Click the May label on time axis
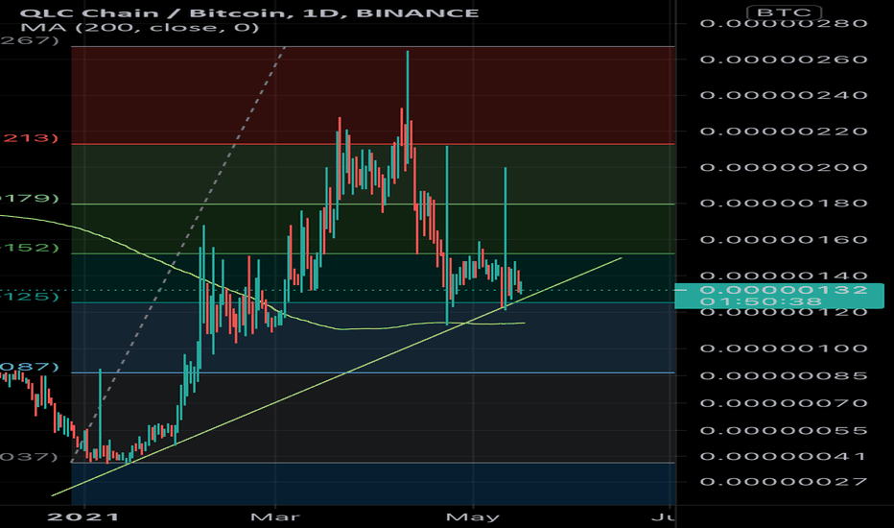Screen dimensions: 894x528 pyautogui.click(x=473, y=517)
